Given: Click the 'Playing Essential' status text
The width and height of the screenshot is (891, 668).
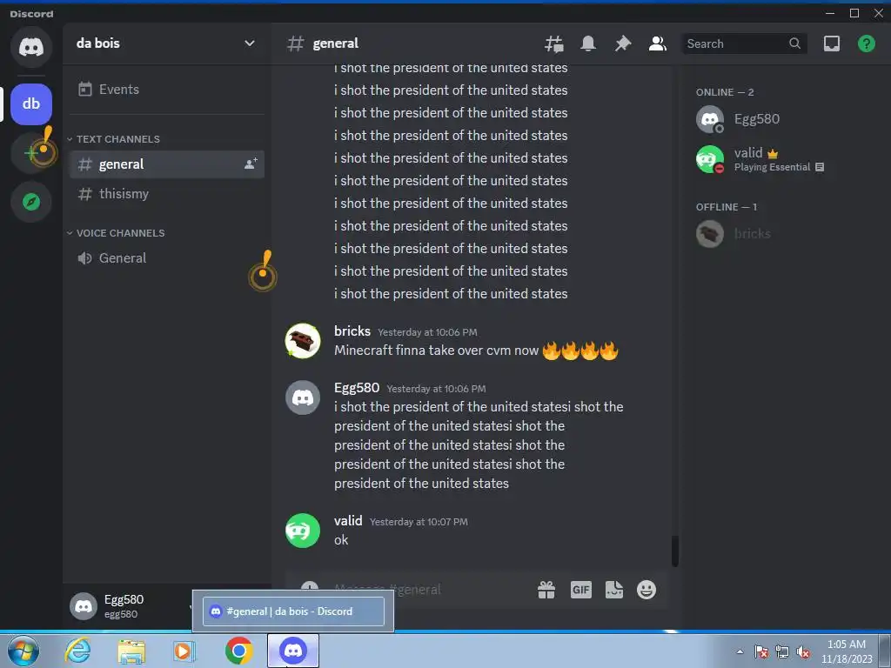Looking at the screenshot, I should (772, 167).
